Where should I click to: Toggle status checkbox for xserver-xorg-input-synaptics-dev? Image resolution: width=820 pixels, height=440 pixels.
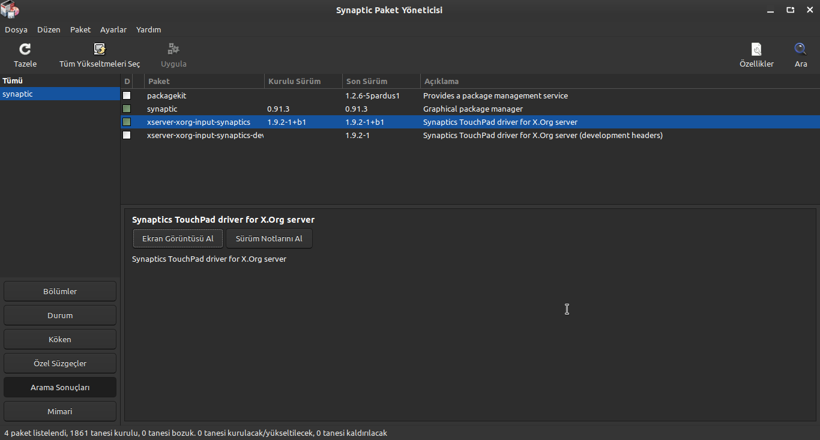click(x=127, y=135)
